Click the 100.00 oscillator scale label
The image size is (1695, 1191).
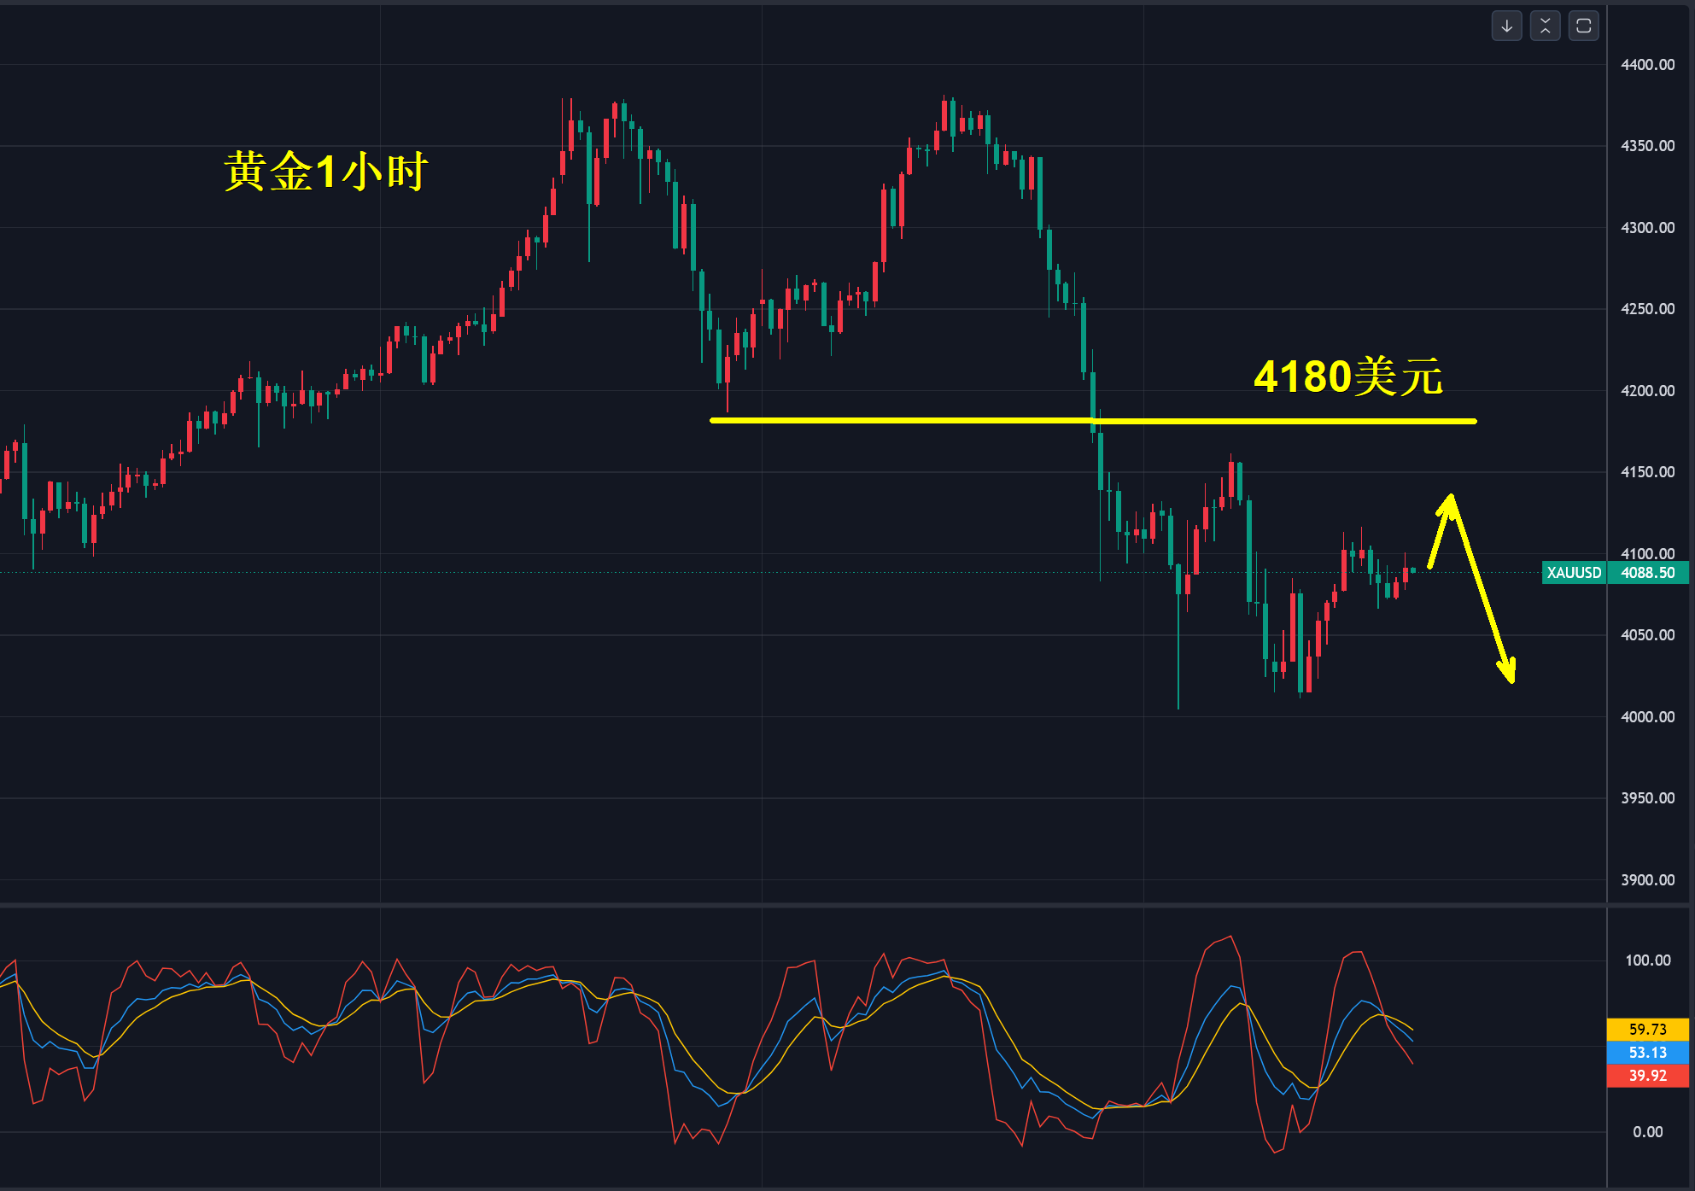click(x=1647, y=960)
